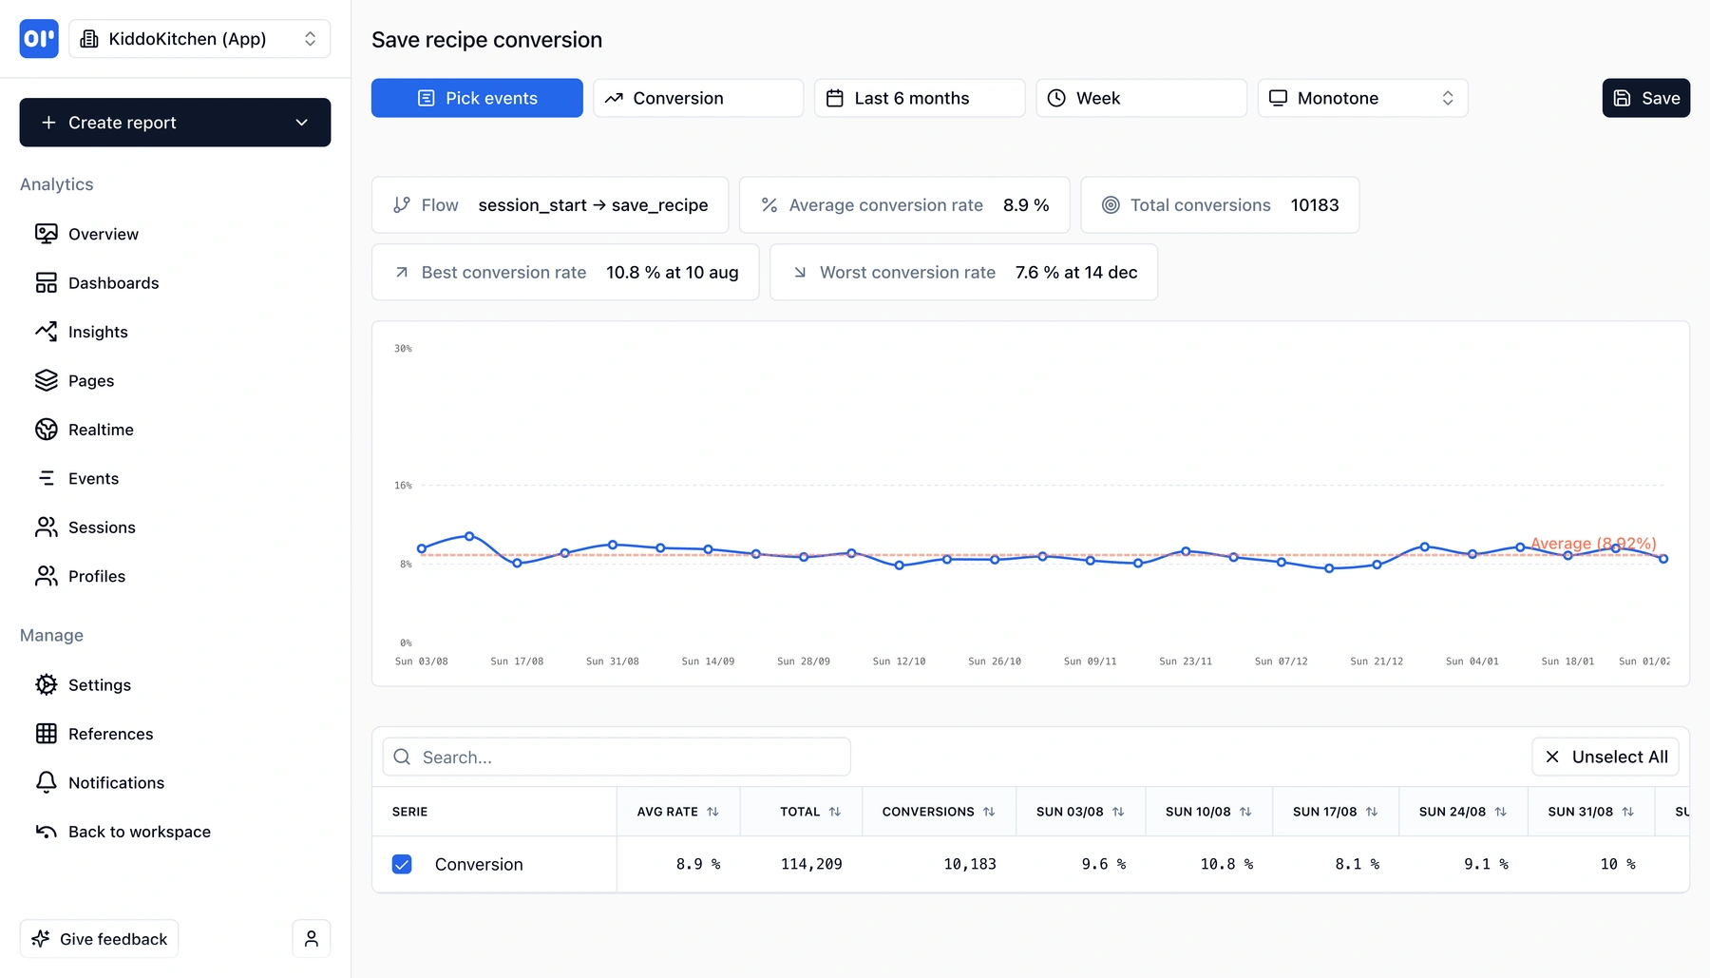
Task: Expand the KiddoKitchen app switcher
Action: click(310, 39)
